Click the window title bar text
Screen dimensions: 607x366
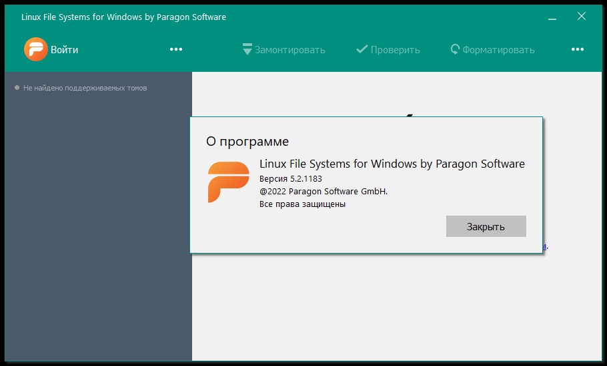[123, 17]
